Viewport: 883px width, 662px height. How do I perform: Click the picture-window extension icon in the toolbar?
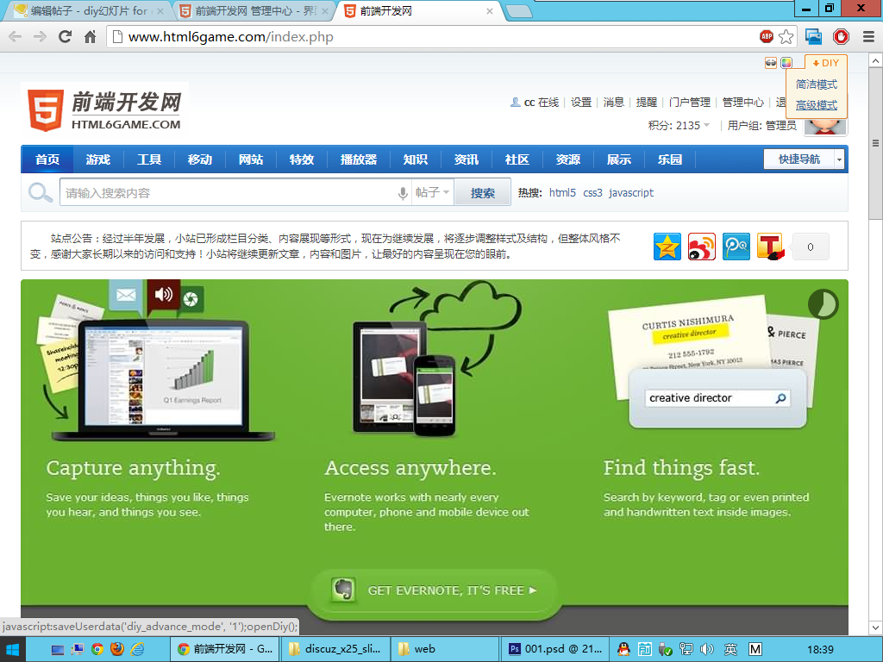[x=814, y=36]
